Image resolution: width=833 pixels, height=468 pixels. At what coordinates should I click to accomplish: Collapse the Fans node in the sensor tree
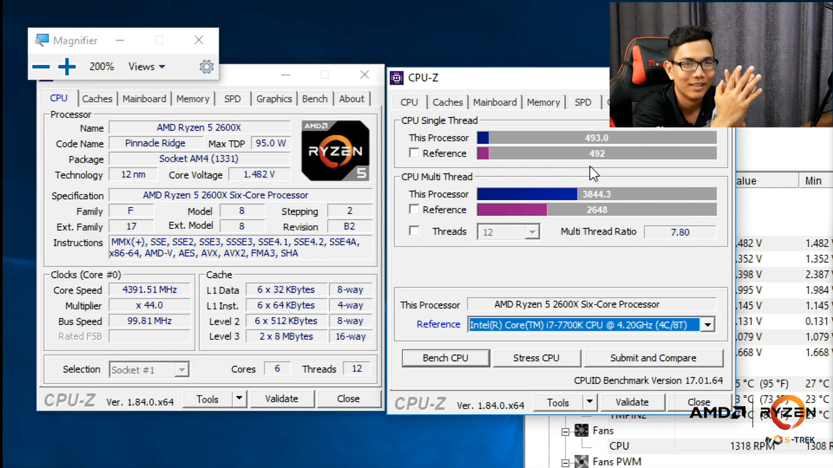pyautogui.click(x=566, y=430)
